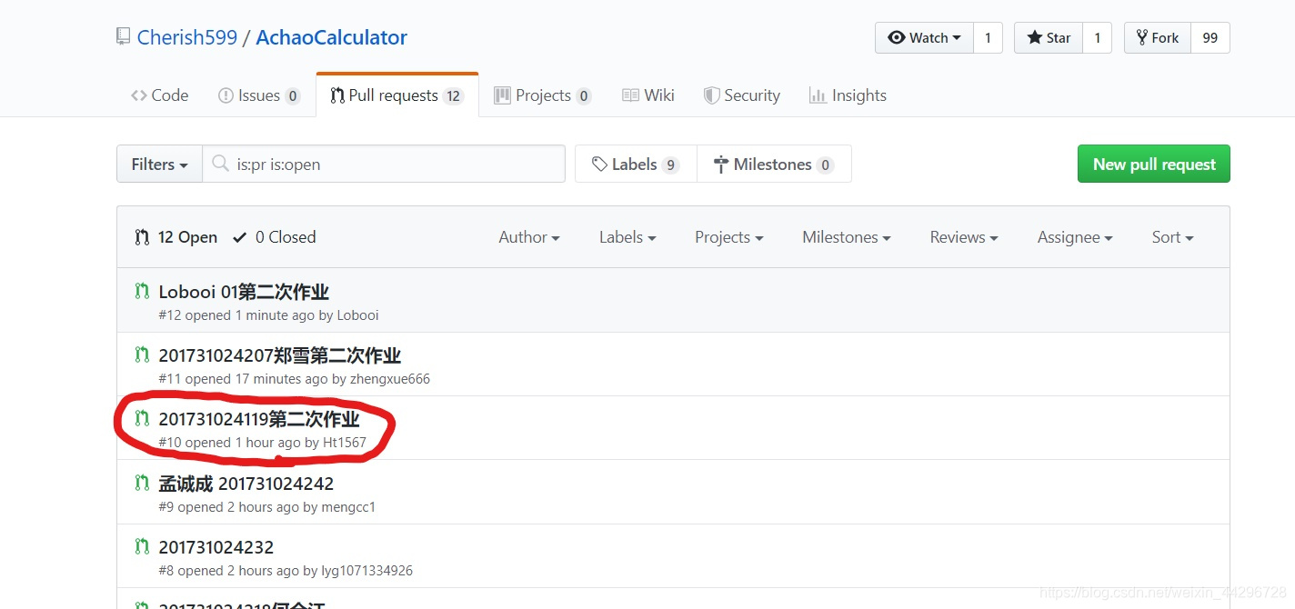
Task: Click the open PR icon beside 201731024207郑雪第二次作业
Action: point(141,355)
